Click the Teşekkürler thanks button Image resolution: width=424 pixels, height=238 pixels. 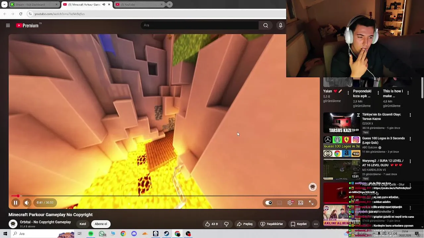tap(272, 224)
